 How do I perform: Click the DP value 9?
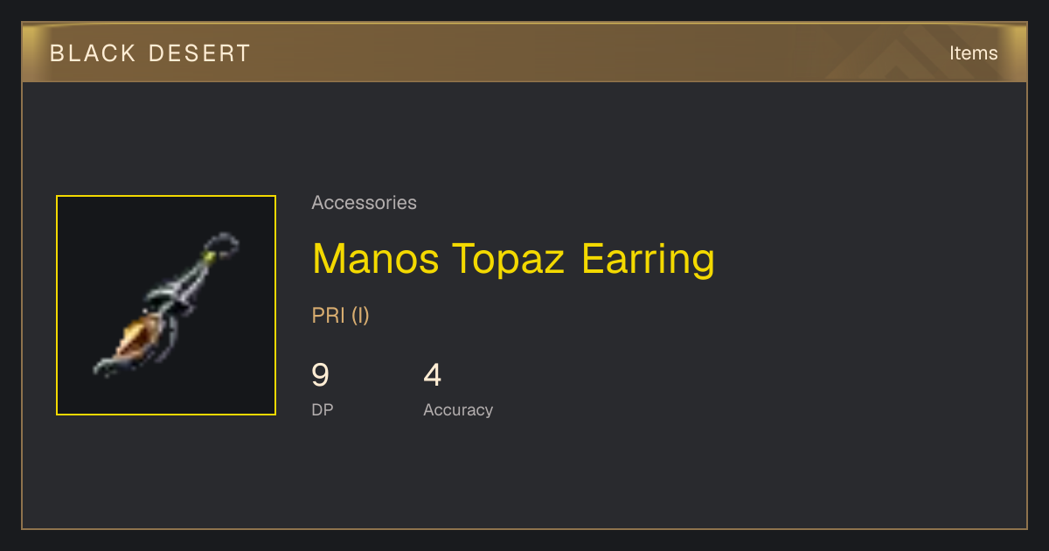pos(321,375)
